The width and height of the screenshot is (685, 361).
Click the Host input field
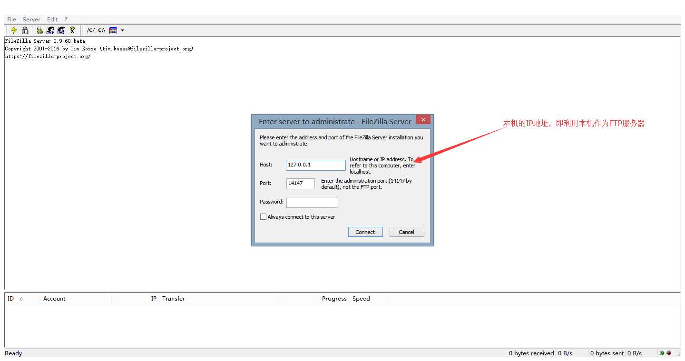[x=316, y=165]
